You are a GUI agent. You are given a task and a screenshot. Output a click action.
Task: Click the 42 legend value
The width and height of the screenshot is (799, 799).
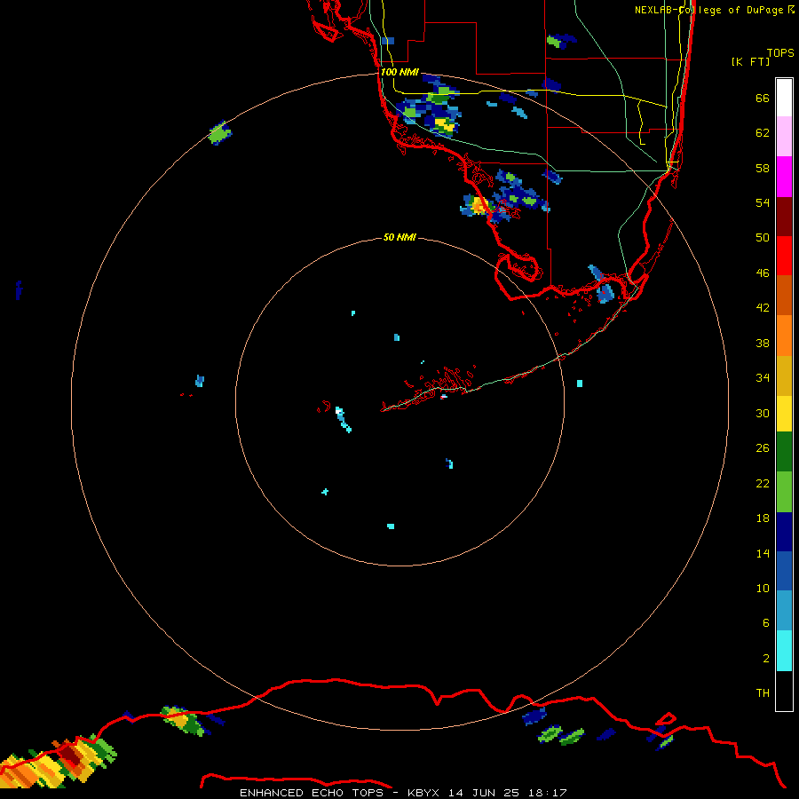coord(763,307)
